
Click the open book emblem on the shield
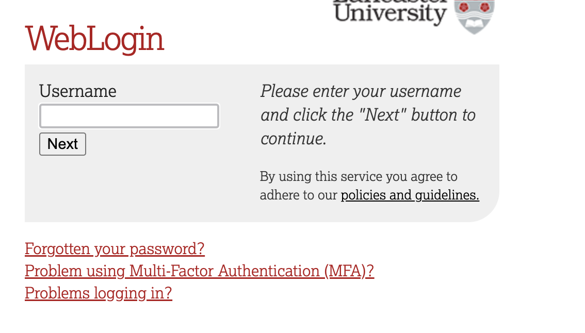tap(474, 23)
